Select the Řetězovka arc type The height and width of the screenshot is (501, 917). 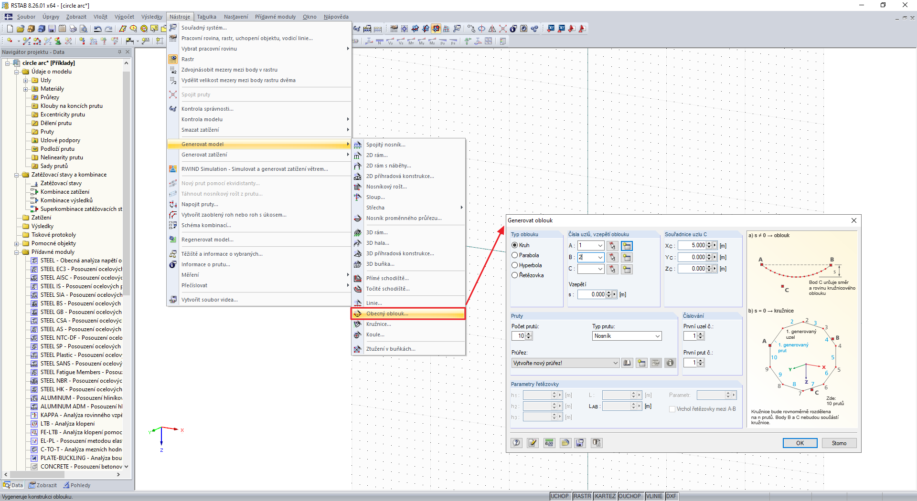point(515,275)
